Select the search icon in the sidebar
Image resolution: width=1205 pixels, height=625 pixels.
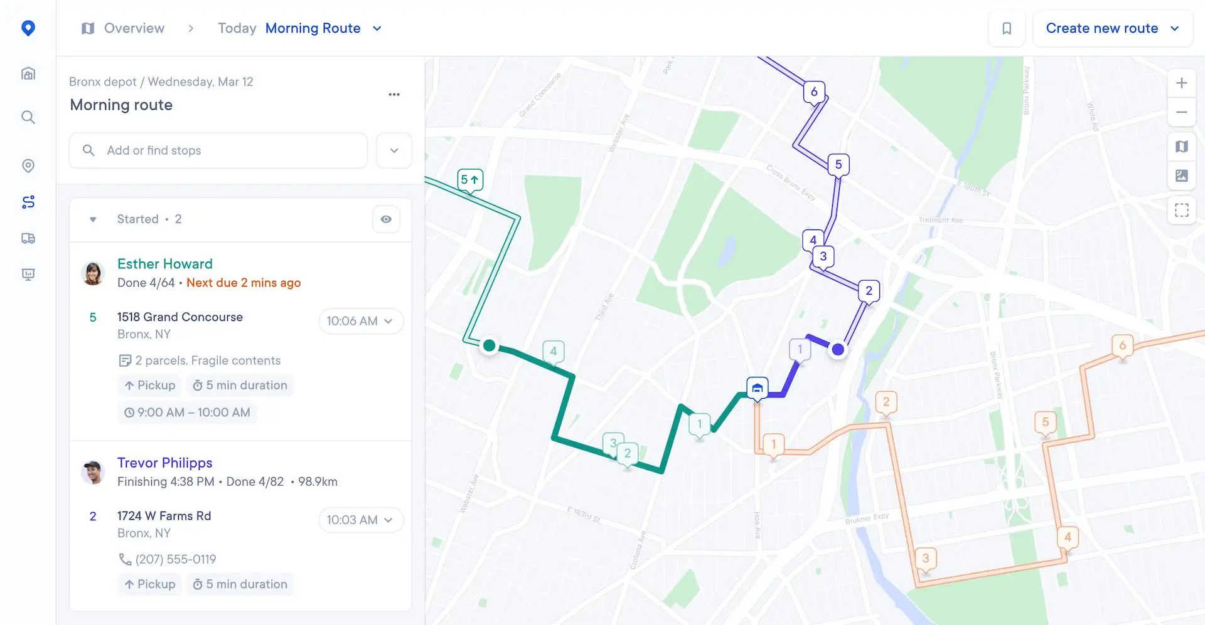pyautogui.click(x=28, y=117)
